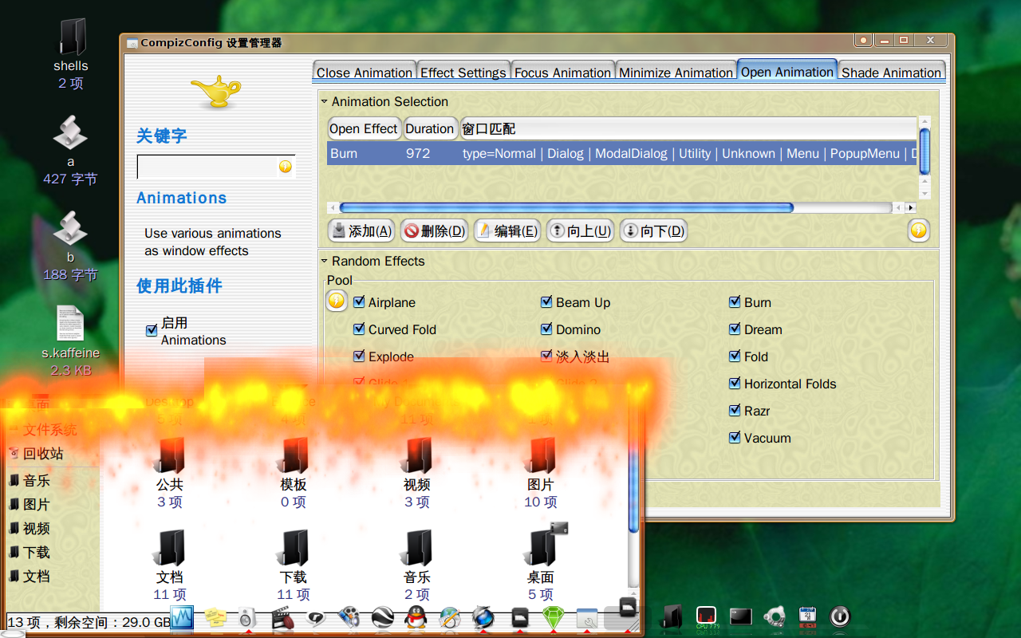Click the down arrow of the animation list scrollbar
The width and height of the screenshot is (1021, 638).
point(924,194)
